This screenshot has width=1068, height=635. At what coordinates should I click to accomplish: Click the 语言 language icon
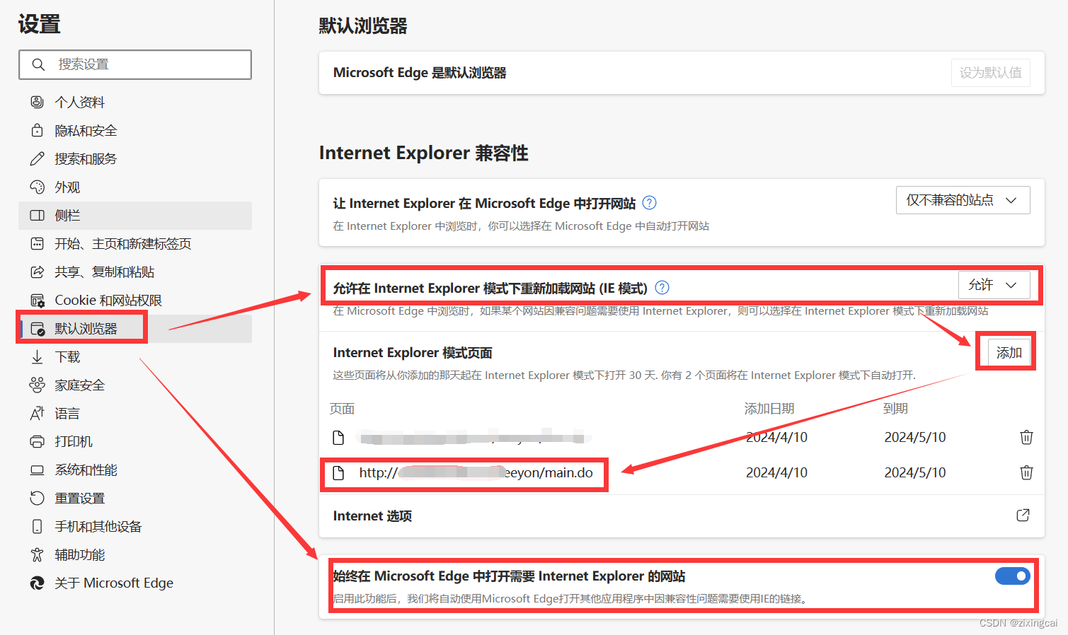point(37,413)
